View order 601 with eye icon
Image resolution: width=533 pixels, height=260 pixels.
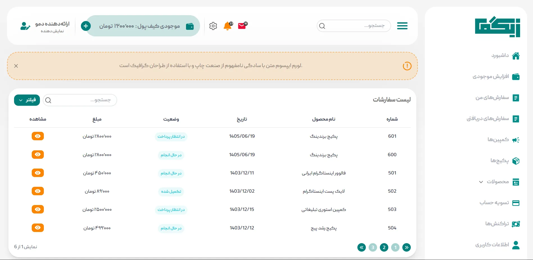pyautogui.click(x=38, y=136)
